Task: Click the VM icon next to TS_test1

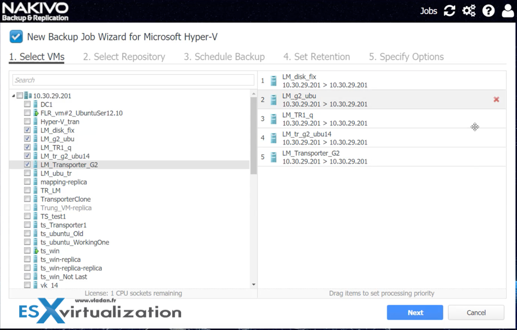Action: click(x=35, y=216)
